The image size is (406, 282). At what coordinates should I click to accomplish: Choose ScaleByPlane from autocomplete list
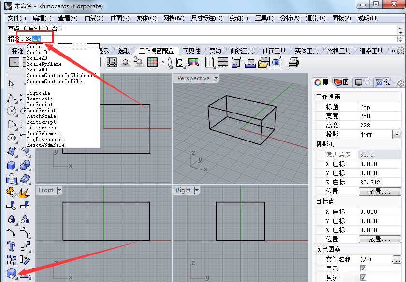pyautogui.click(x=44, y=64)
